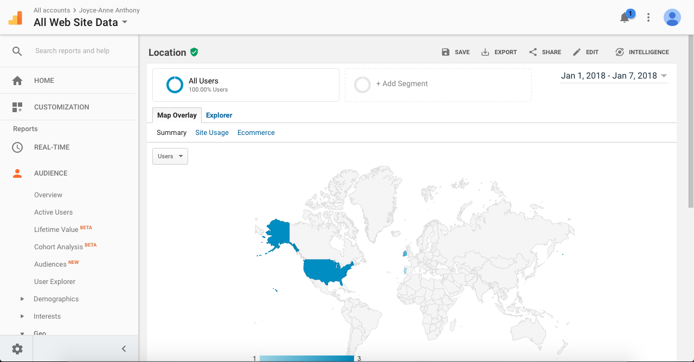Open the Cohort Analysis report
This screenshot has width=694, height=362.
click(x=59, y=247)
